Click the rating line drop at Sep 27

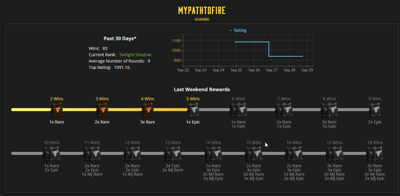point(269,49)
